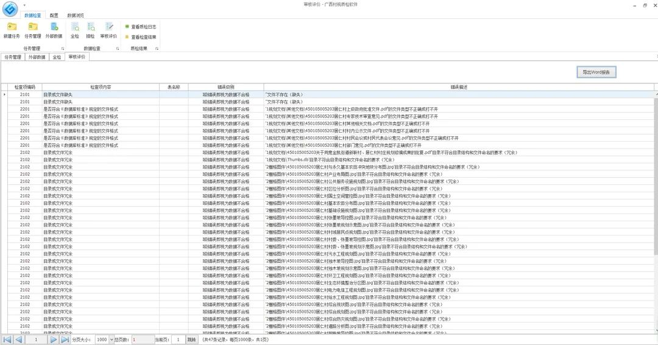The width and height of the screenshot is (658, 345).
Task: Click the 抽检 spot check icon
Action: [90, 30]
